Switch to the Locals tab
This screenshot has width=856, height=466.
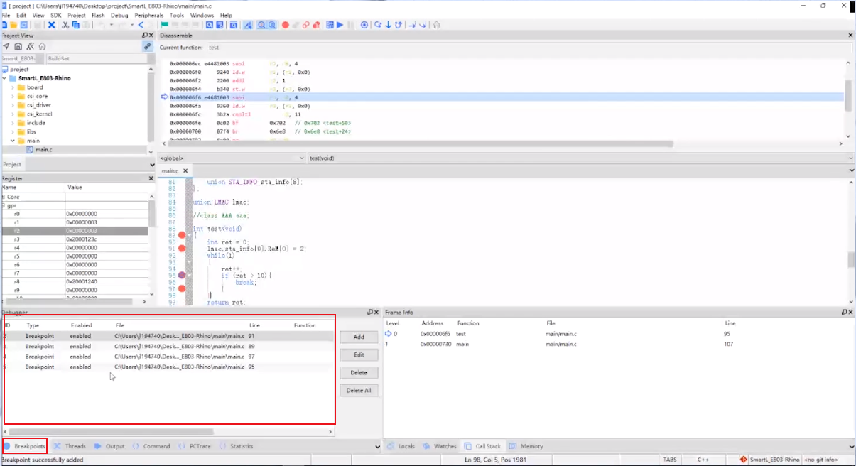tap(401, 446)
